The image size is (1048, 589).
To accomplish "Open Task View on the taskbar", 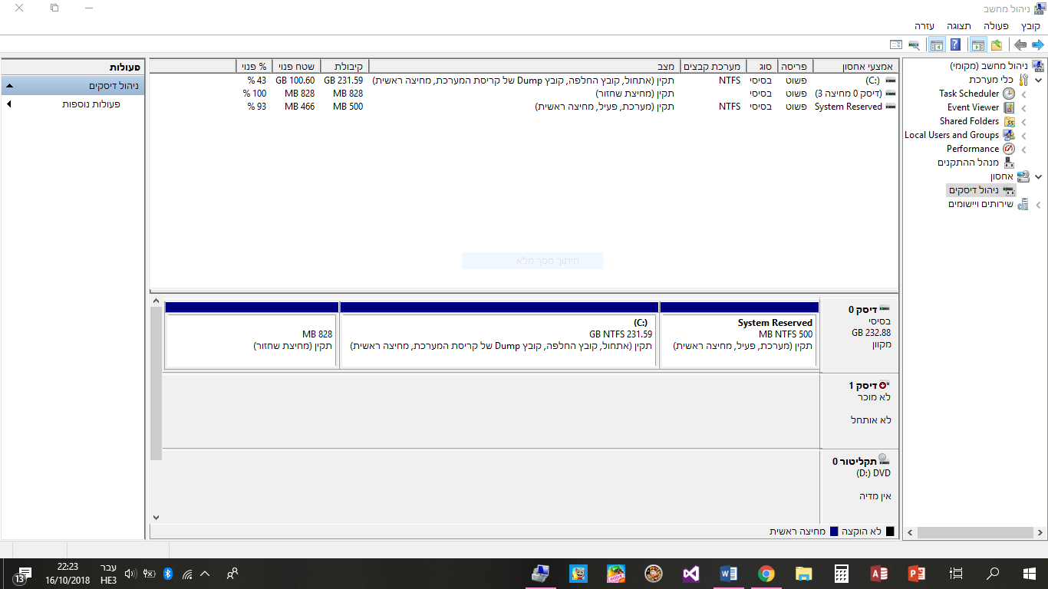I will (x=956, y=574).
